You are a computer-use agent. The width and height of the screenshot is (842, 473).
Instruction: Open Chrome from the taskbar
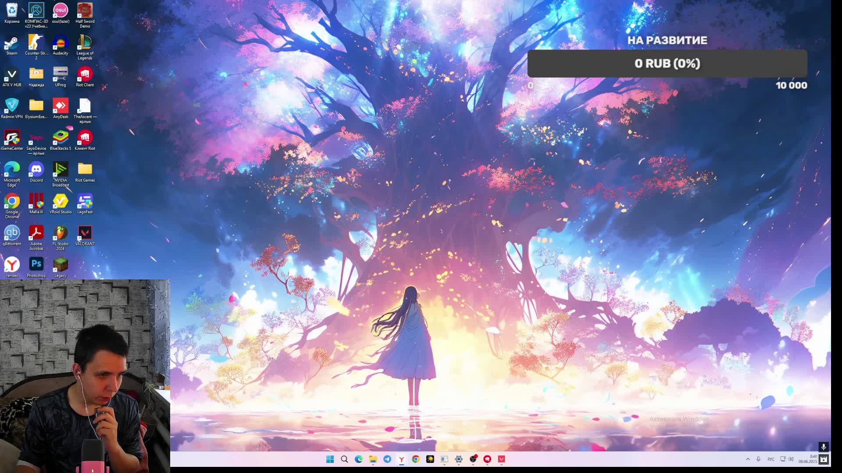pos(416,459)
